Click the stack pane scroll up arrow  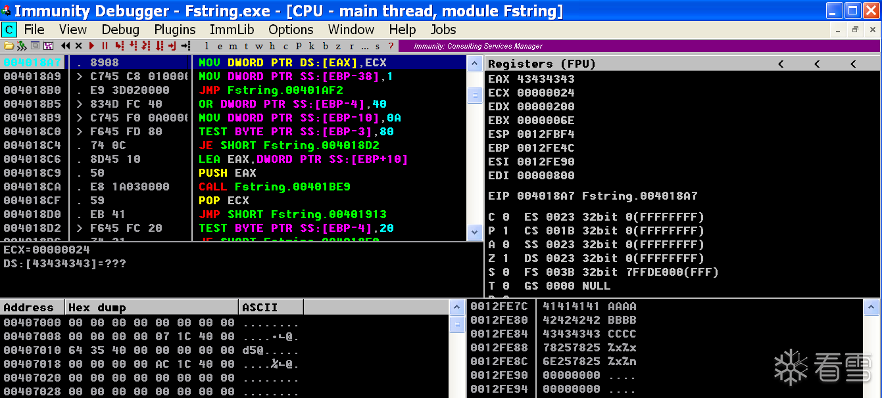click(x=871, y=307)
